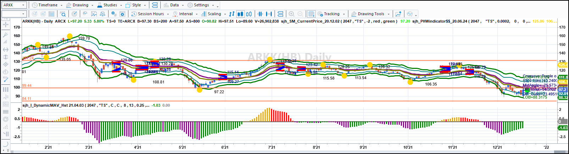Toggle the hollow candlestick chart style

249,14
